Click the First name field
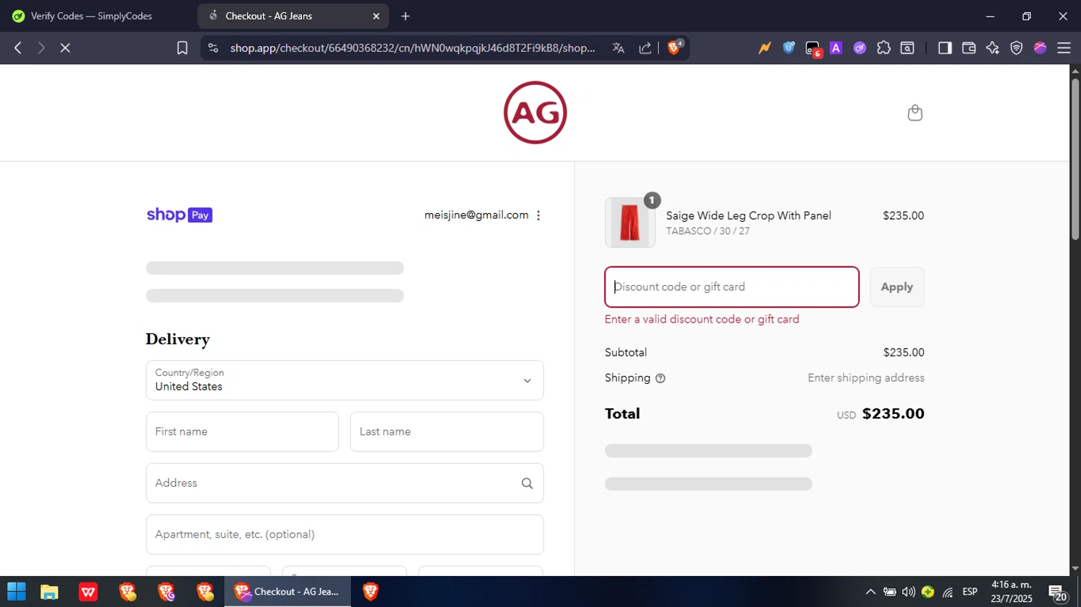 (x=242, y=431)
